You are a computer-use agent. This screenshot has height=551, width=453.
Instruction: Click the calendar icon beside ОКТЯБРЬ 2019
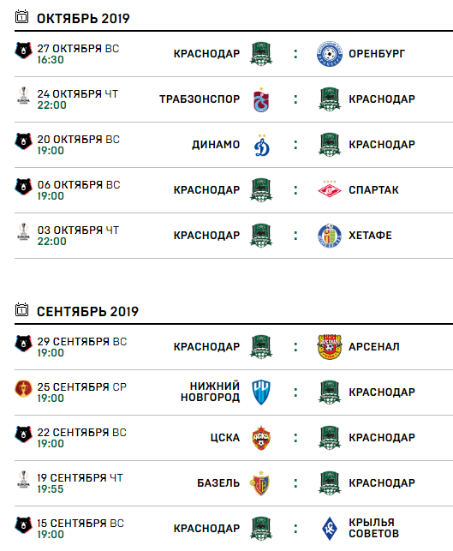pos(21,16)
